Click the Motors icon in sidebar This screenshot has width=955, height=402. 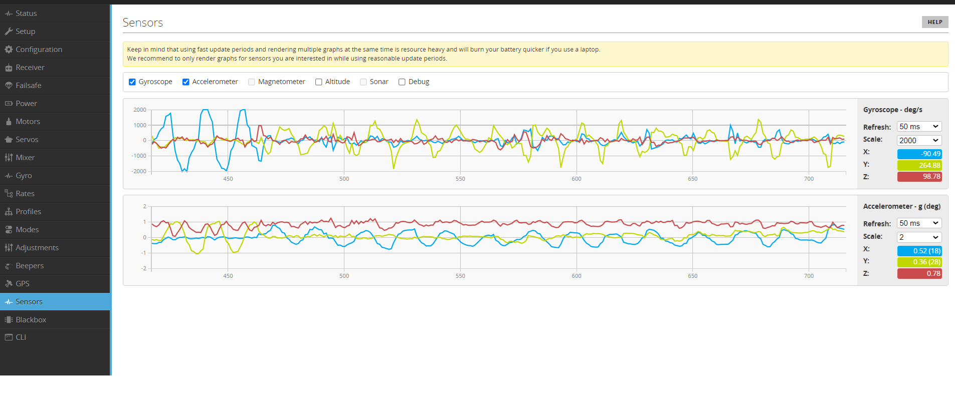(x=9, y=122)
